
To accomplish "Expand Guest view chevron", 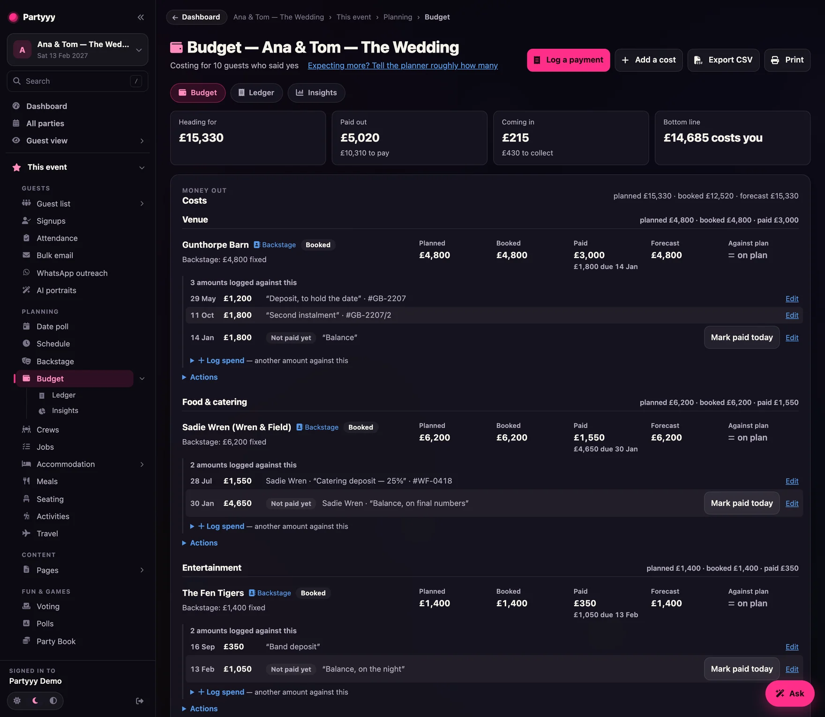I will 142,141.
